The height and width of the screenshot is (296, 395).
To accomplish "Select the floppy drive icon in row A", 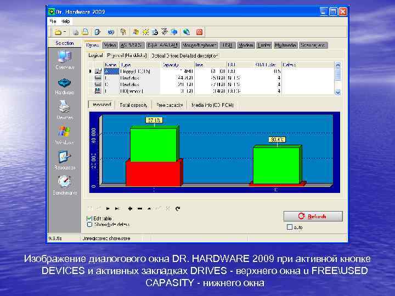I will click(98, 71).
